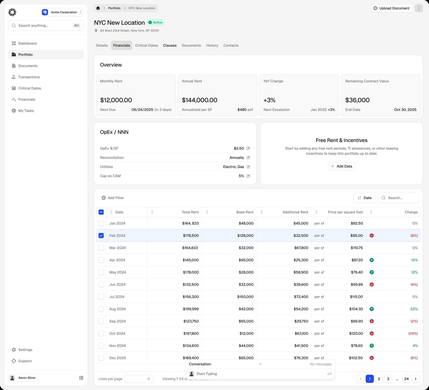
Task: Jump to page 24 of results
Action: click(x=406, y=379)
